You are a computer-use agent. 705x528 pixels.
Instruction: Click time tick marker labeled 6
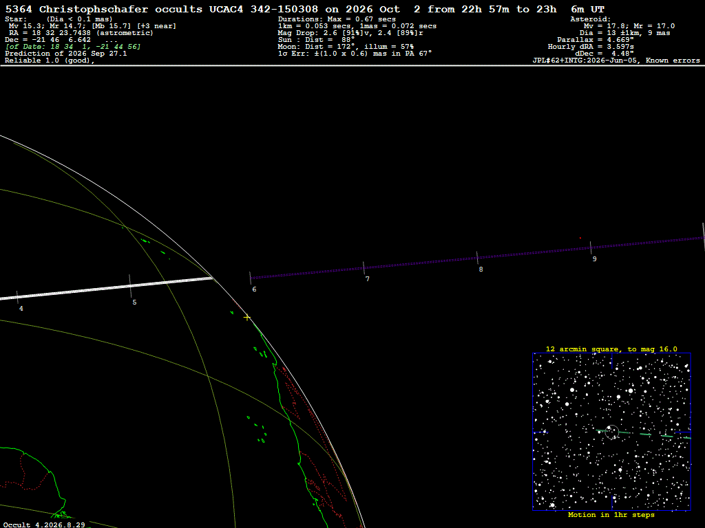click(x=251, y=278)
